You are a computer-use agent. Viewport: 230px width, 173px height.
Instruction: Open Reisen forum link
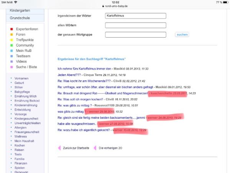(19, 150)
